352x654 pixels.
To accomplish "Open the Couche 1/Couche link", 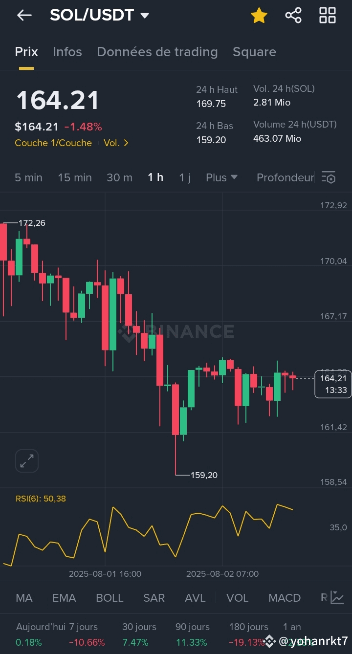I will [x=53, y=143].
